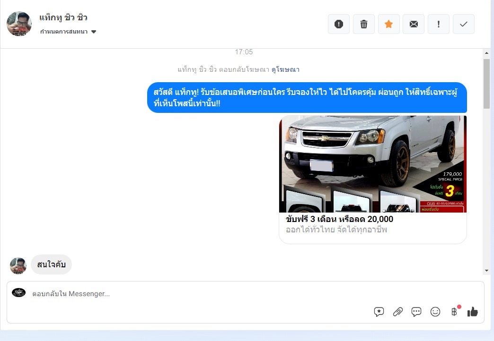Click the 17:05 timestamp

(244, 52)
